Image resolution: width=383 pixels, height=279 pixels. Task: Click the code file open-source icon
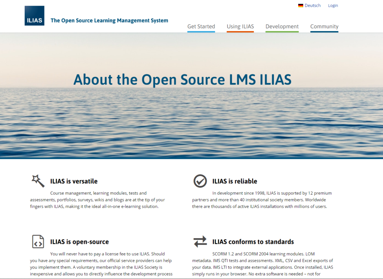[x=38, y=242]
